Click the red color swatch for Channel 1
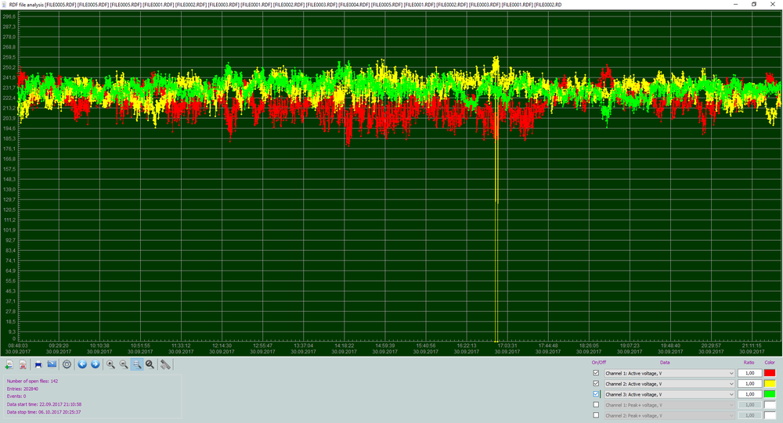 pyautogui.click(x=770, y=374)
